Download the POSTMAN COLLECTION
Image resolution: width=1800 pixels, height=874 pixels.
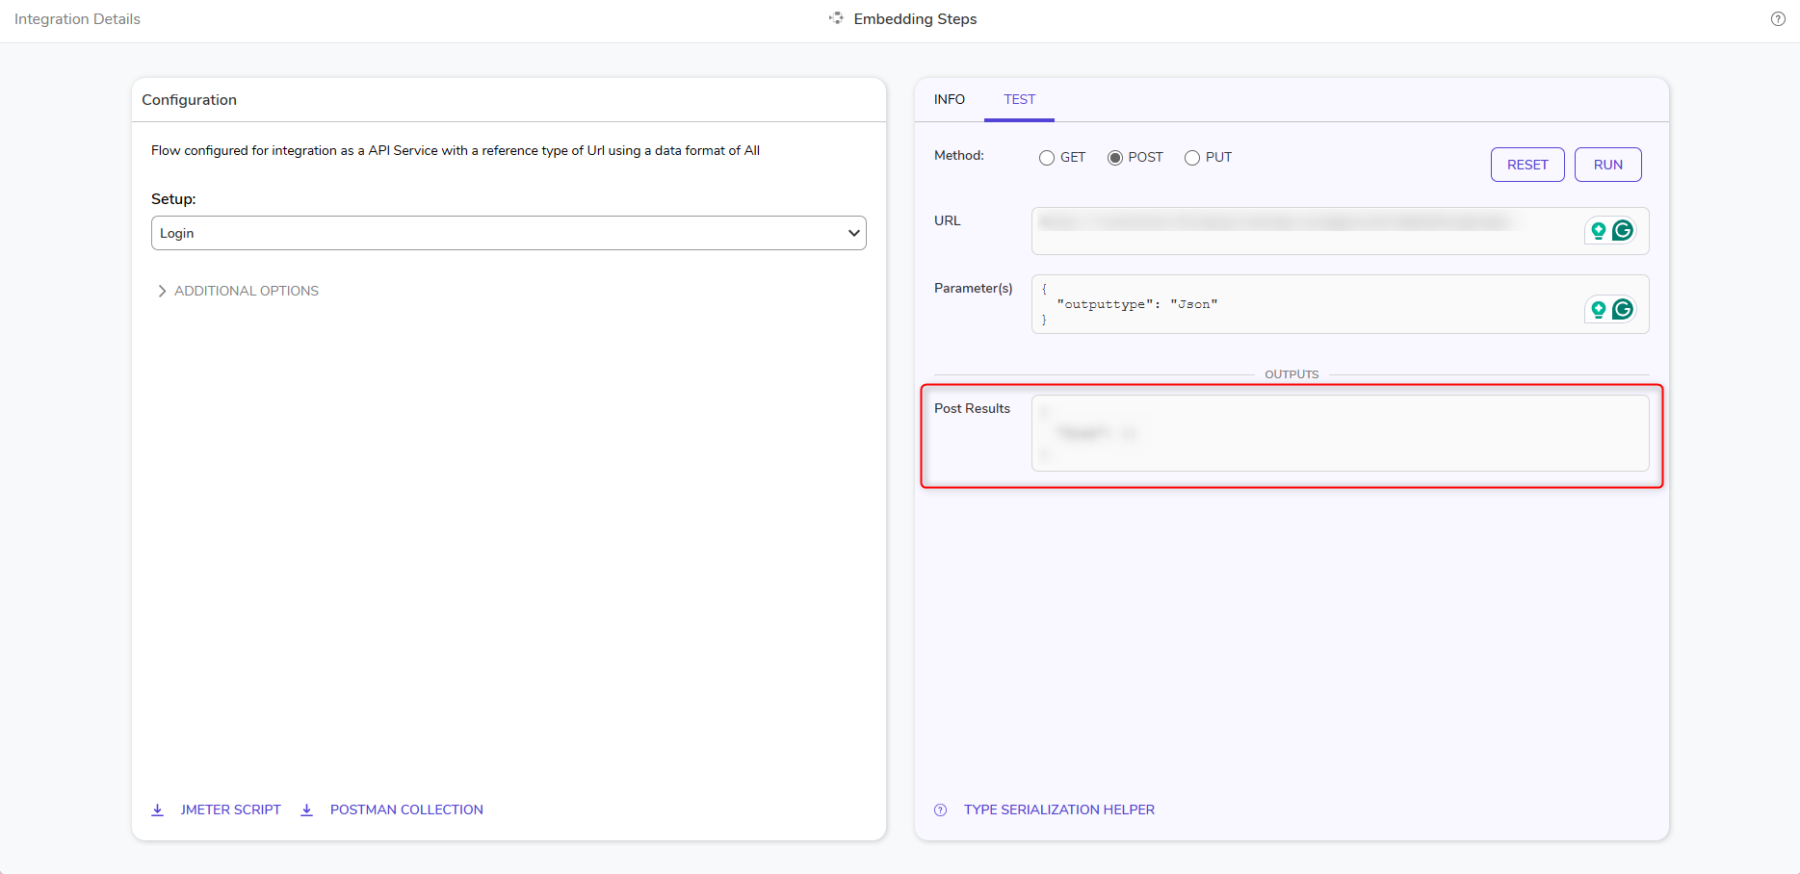pos(406,810)
